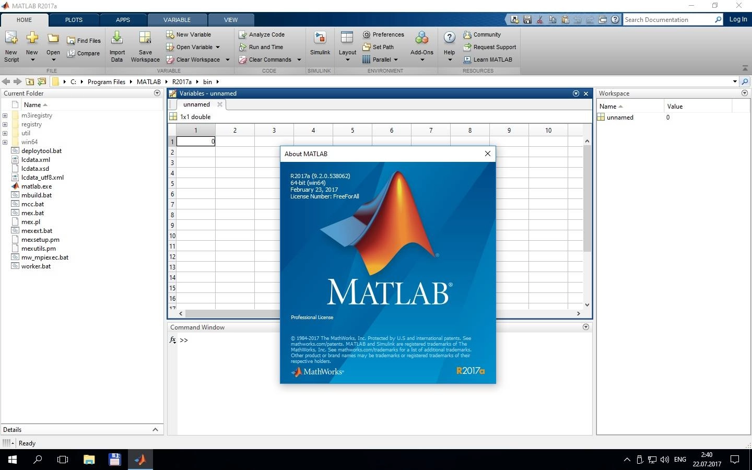Screen dimensions: 752x470
Task: Click the Find Files button
Action: pyautogui.click(x=84, y=41)
